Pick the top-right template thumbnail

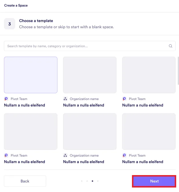point(149,75)
